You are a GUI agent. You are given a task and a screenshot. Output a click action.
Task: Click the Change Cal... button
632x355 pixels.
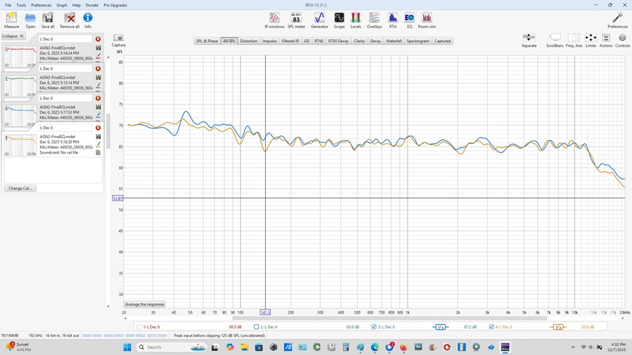[x=20, y=188]
